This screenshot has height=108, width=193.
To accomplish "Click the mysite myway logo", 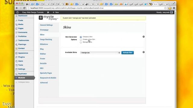I will tap(48, 18).
